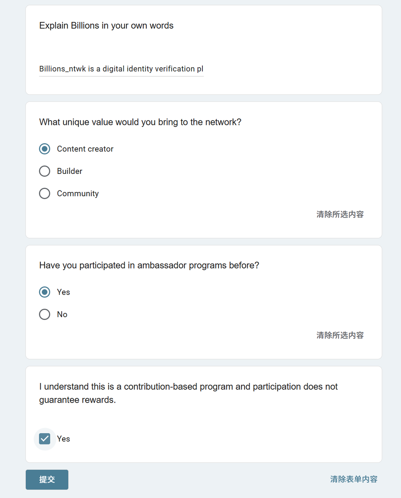
Task: Untick the Yes checkbox for rewards disclaimer
Action: pyautogui.click(x=45, y=439)
